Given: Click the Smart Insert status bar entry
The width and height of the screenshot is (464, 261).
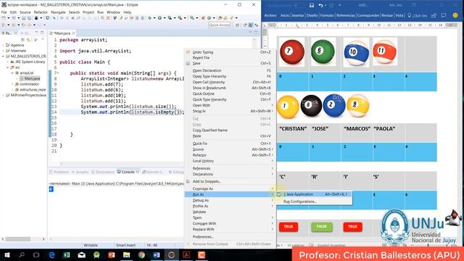Looking at the screenshot, I should [125, 245].
